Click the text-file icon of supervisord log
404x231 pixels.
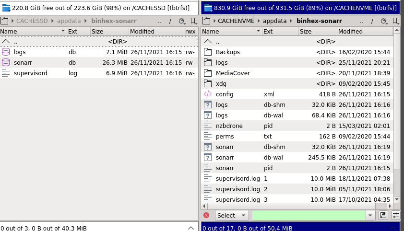(x=6, y=73)
